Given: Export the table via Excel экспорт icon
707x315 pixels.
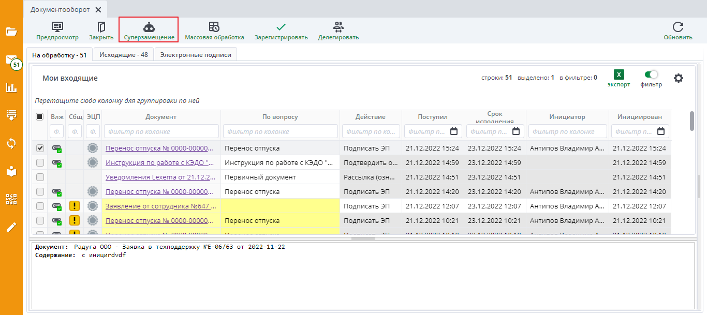Looking at the screenshot, I should [x=619, y=79].
